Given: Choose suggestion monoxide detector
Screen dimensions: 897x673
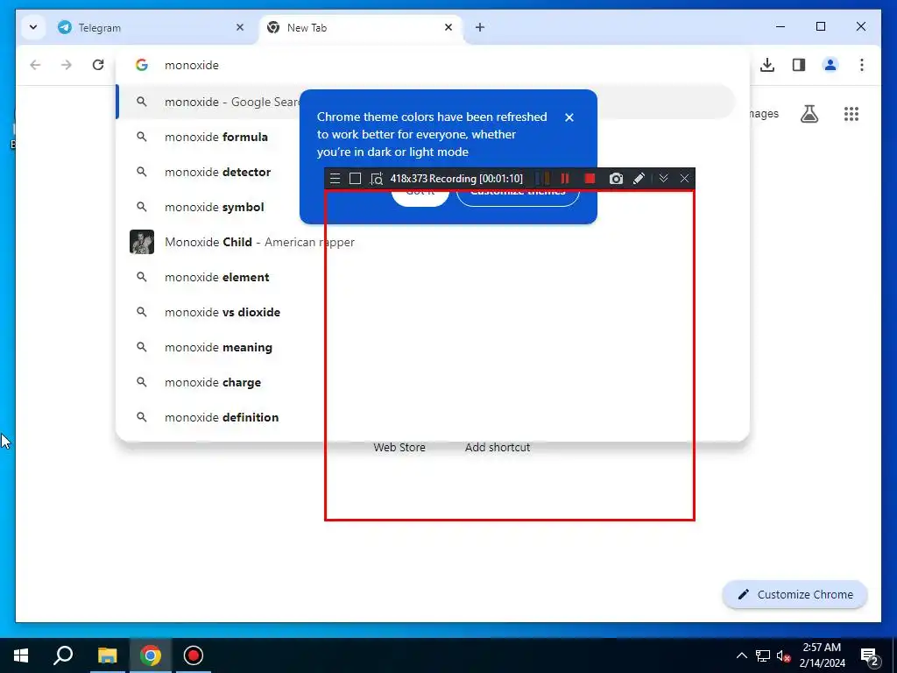Looking at the screenshot, I should 217,172.
